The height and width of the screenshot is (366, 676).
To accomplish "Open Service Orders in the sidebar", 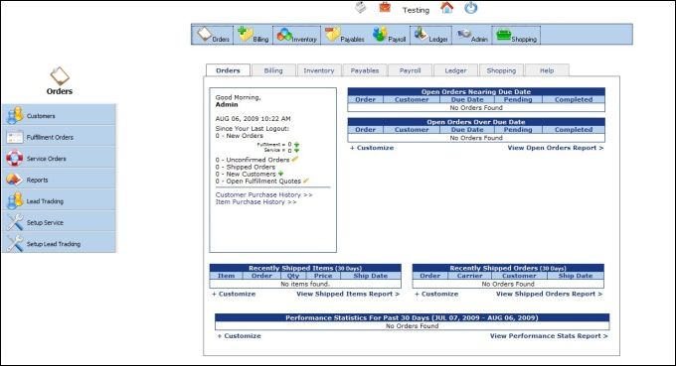I will click(59, 159).
